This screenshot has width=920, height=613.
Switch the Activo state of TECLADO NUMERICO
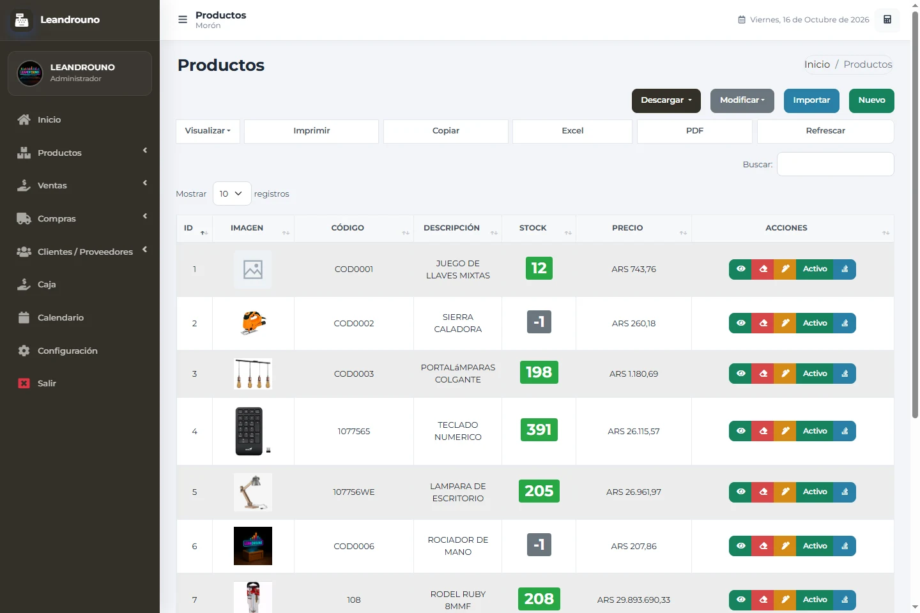(x=815, y=432)
